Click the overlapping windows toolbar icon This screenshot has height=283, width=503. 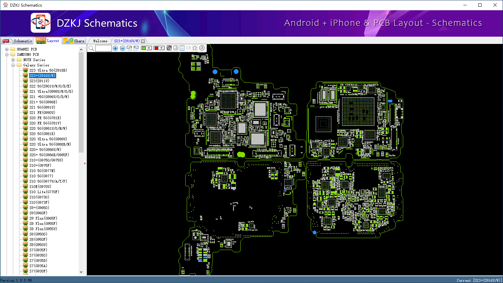click(x=169, y=48)
